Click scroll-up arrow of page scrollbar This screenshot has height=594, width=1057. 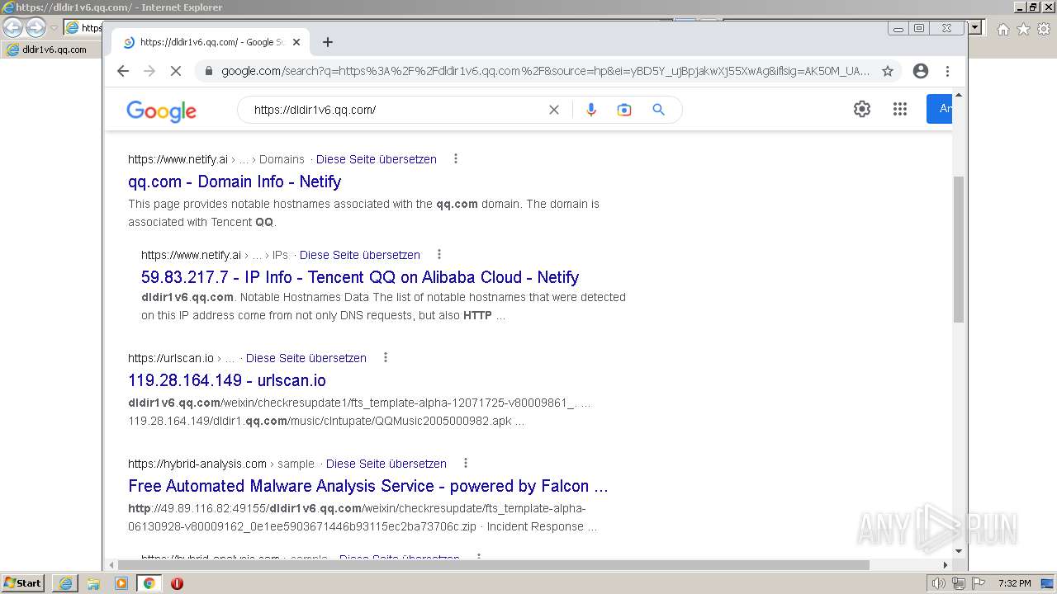coord(959,96)
